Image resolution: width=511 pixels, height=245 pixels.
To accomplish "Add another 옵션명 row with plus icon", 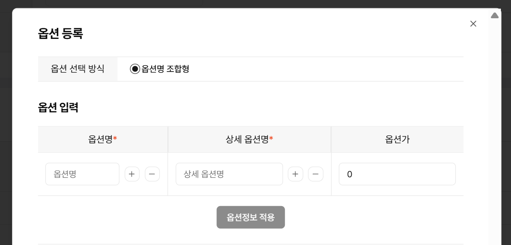I will coord(132,174).
